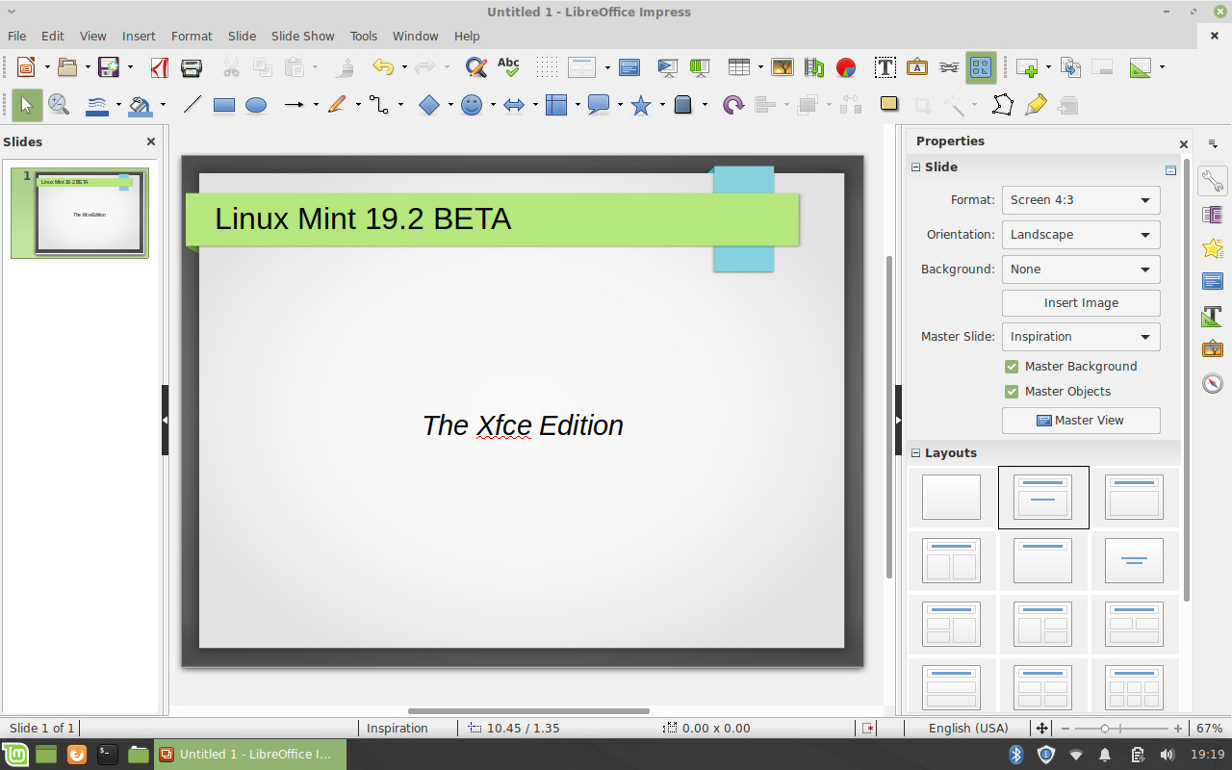This screenshot has height=770, width=1232.
Task: Open Find and Replace
Action: click(x=475, y=67)
